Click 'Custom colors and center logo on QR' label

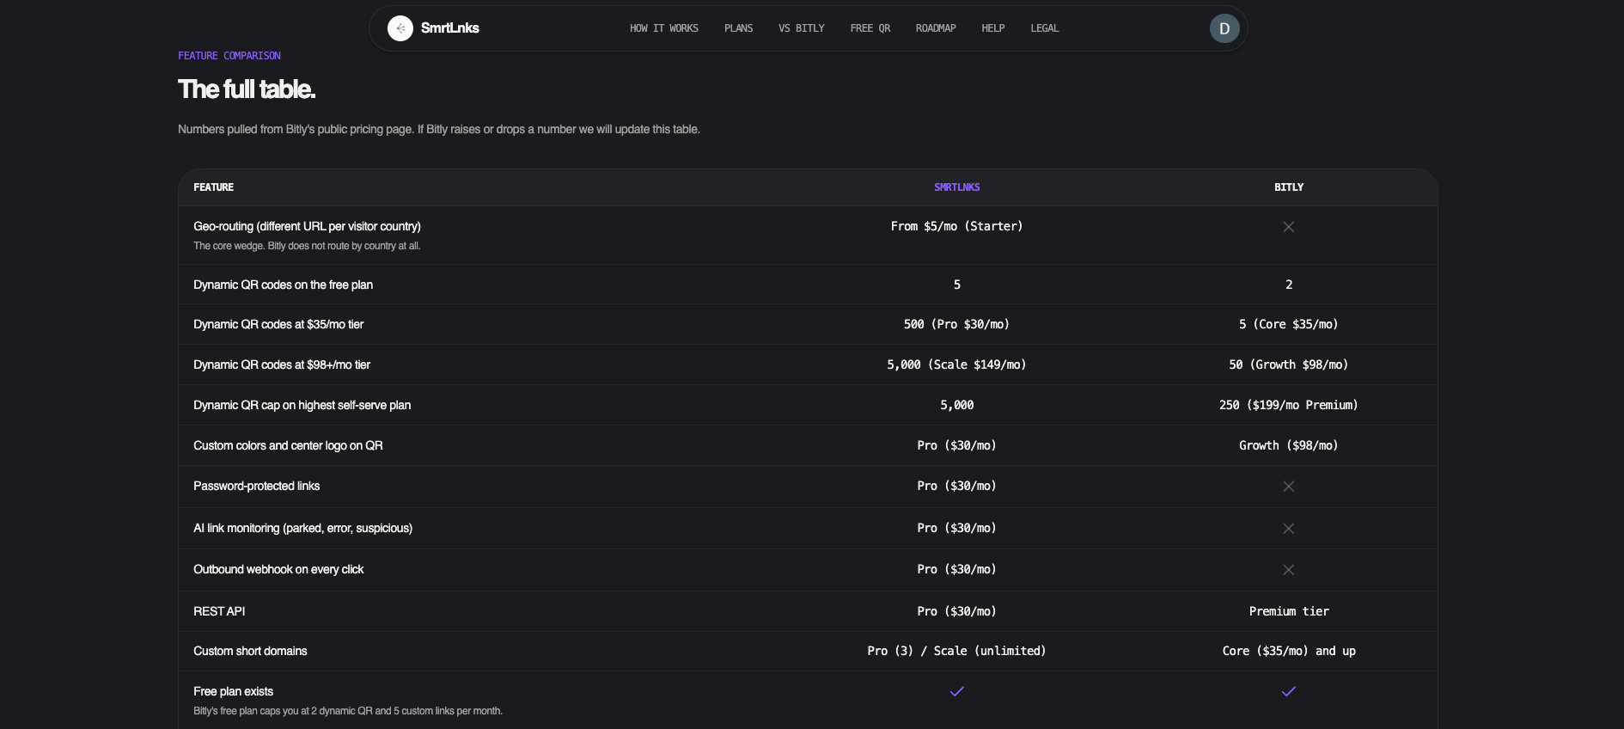(x=288, y=445)
